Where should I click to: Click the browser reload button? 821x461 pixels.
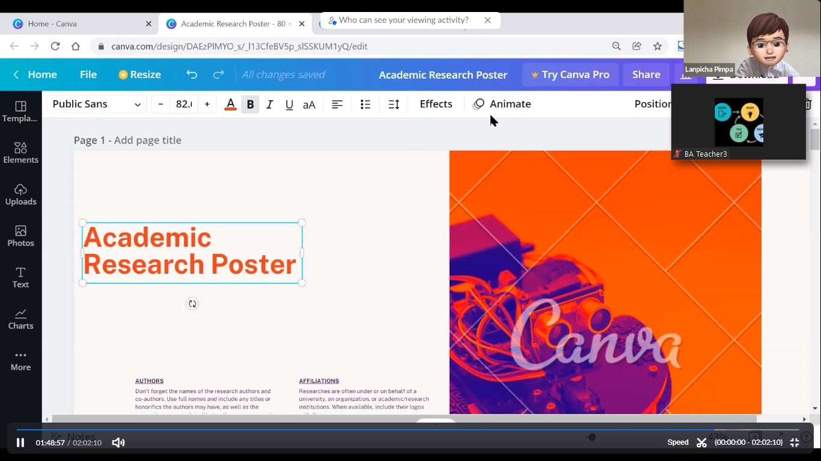click(x=55, y=46)
